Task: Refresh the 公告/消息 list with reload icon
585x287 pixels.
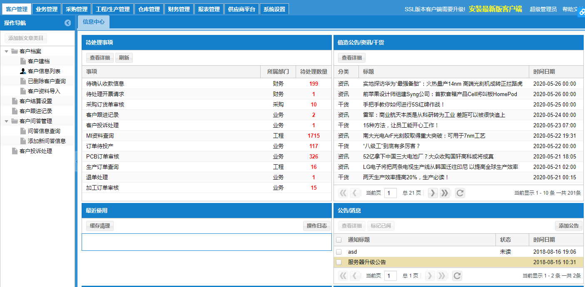Action: [457, 275]
